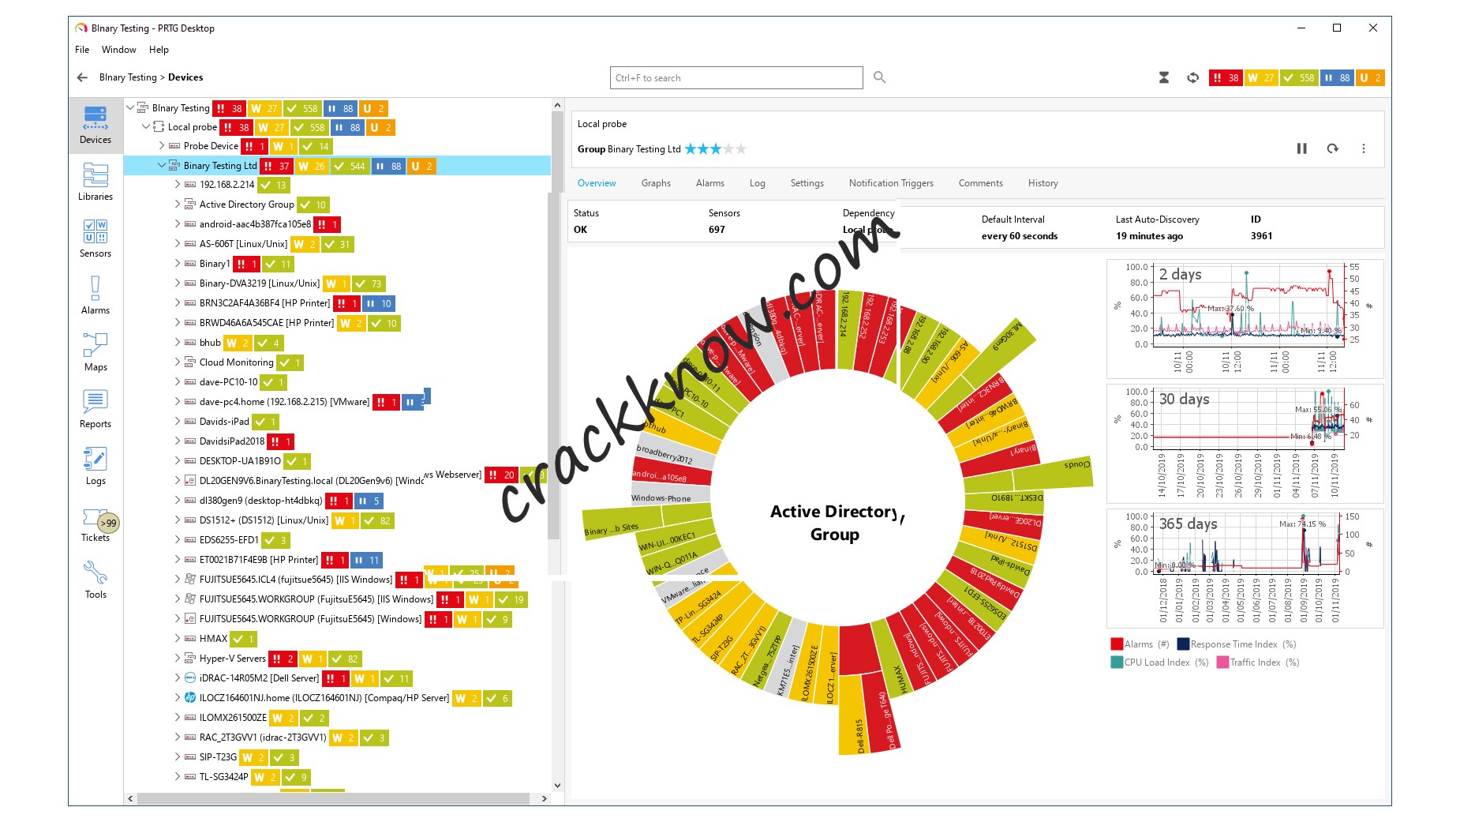Toggle Traffic Index legend swatch
This screenshot has width=1460, height=822.
[x=1222, y=662]
